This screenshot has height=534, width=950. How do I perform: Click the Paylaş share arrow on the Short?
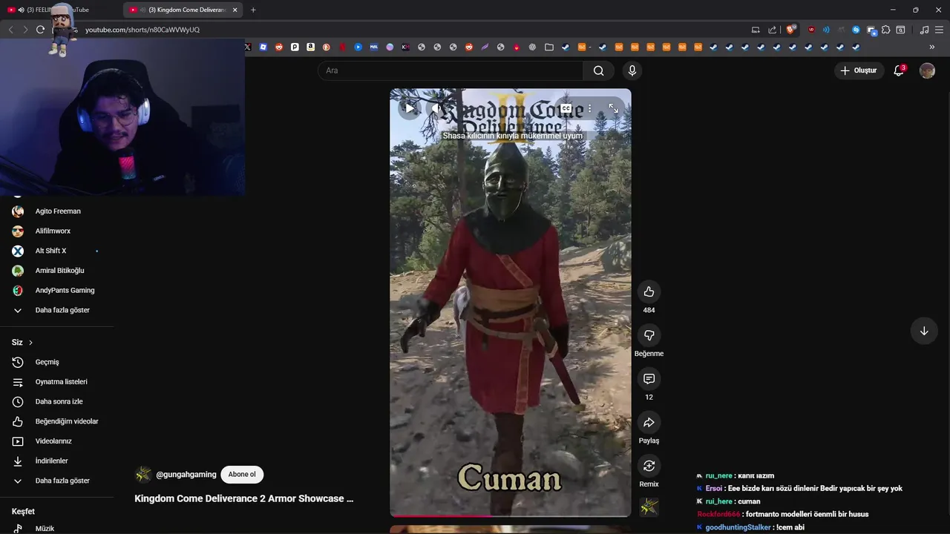point(649,422)
